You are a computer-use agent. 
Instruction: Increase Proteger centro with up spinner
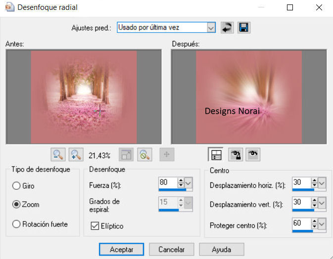tap(315, 221)
